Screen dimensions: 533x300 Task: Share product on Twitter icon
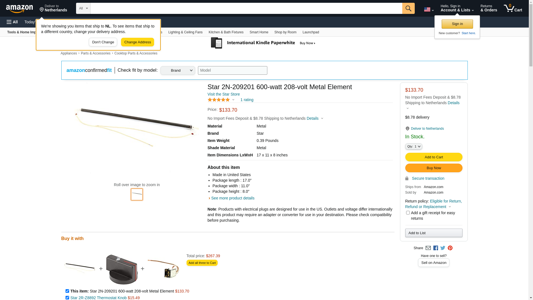point(443,248)
